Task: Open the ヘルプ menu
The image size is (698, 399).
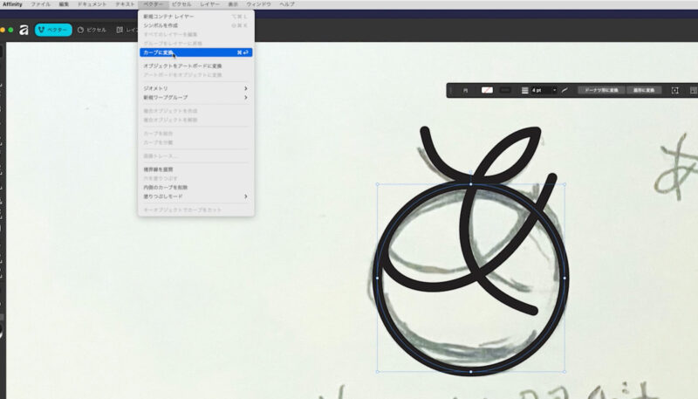Action: pos(287,4)
